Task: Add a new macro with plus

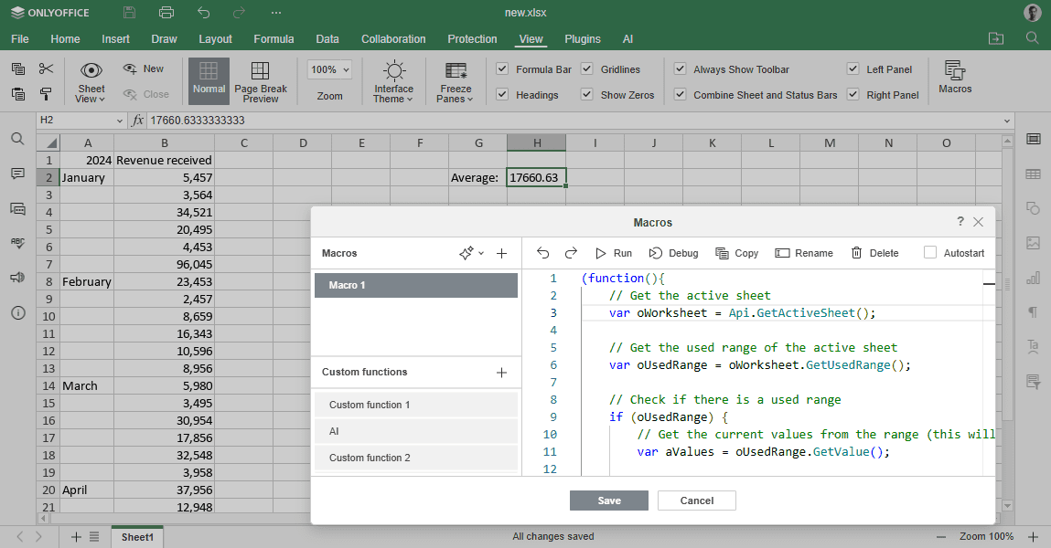Action: coord(501,254)
